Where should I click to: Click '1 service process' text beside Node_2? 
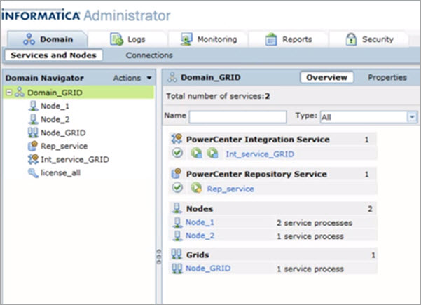pyautogui.click(x=310, y=236)
